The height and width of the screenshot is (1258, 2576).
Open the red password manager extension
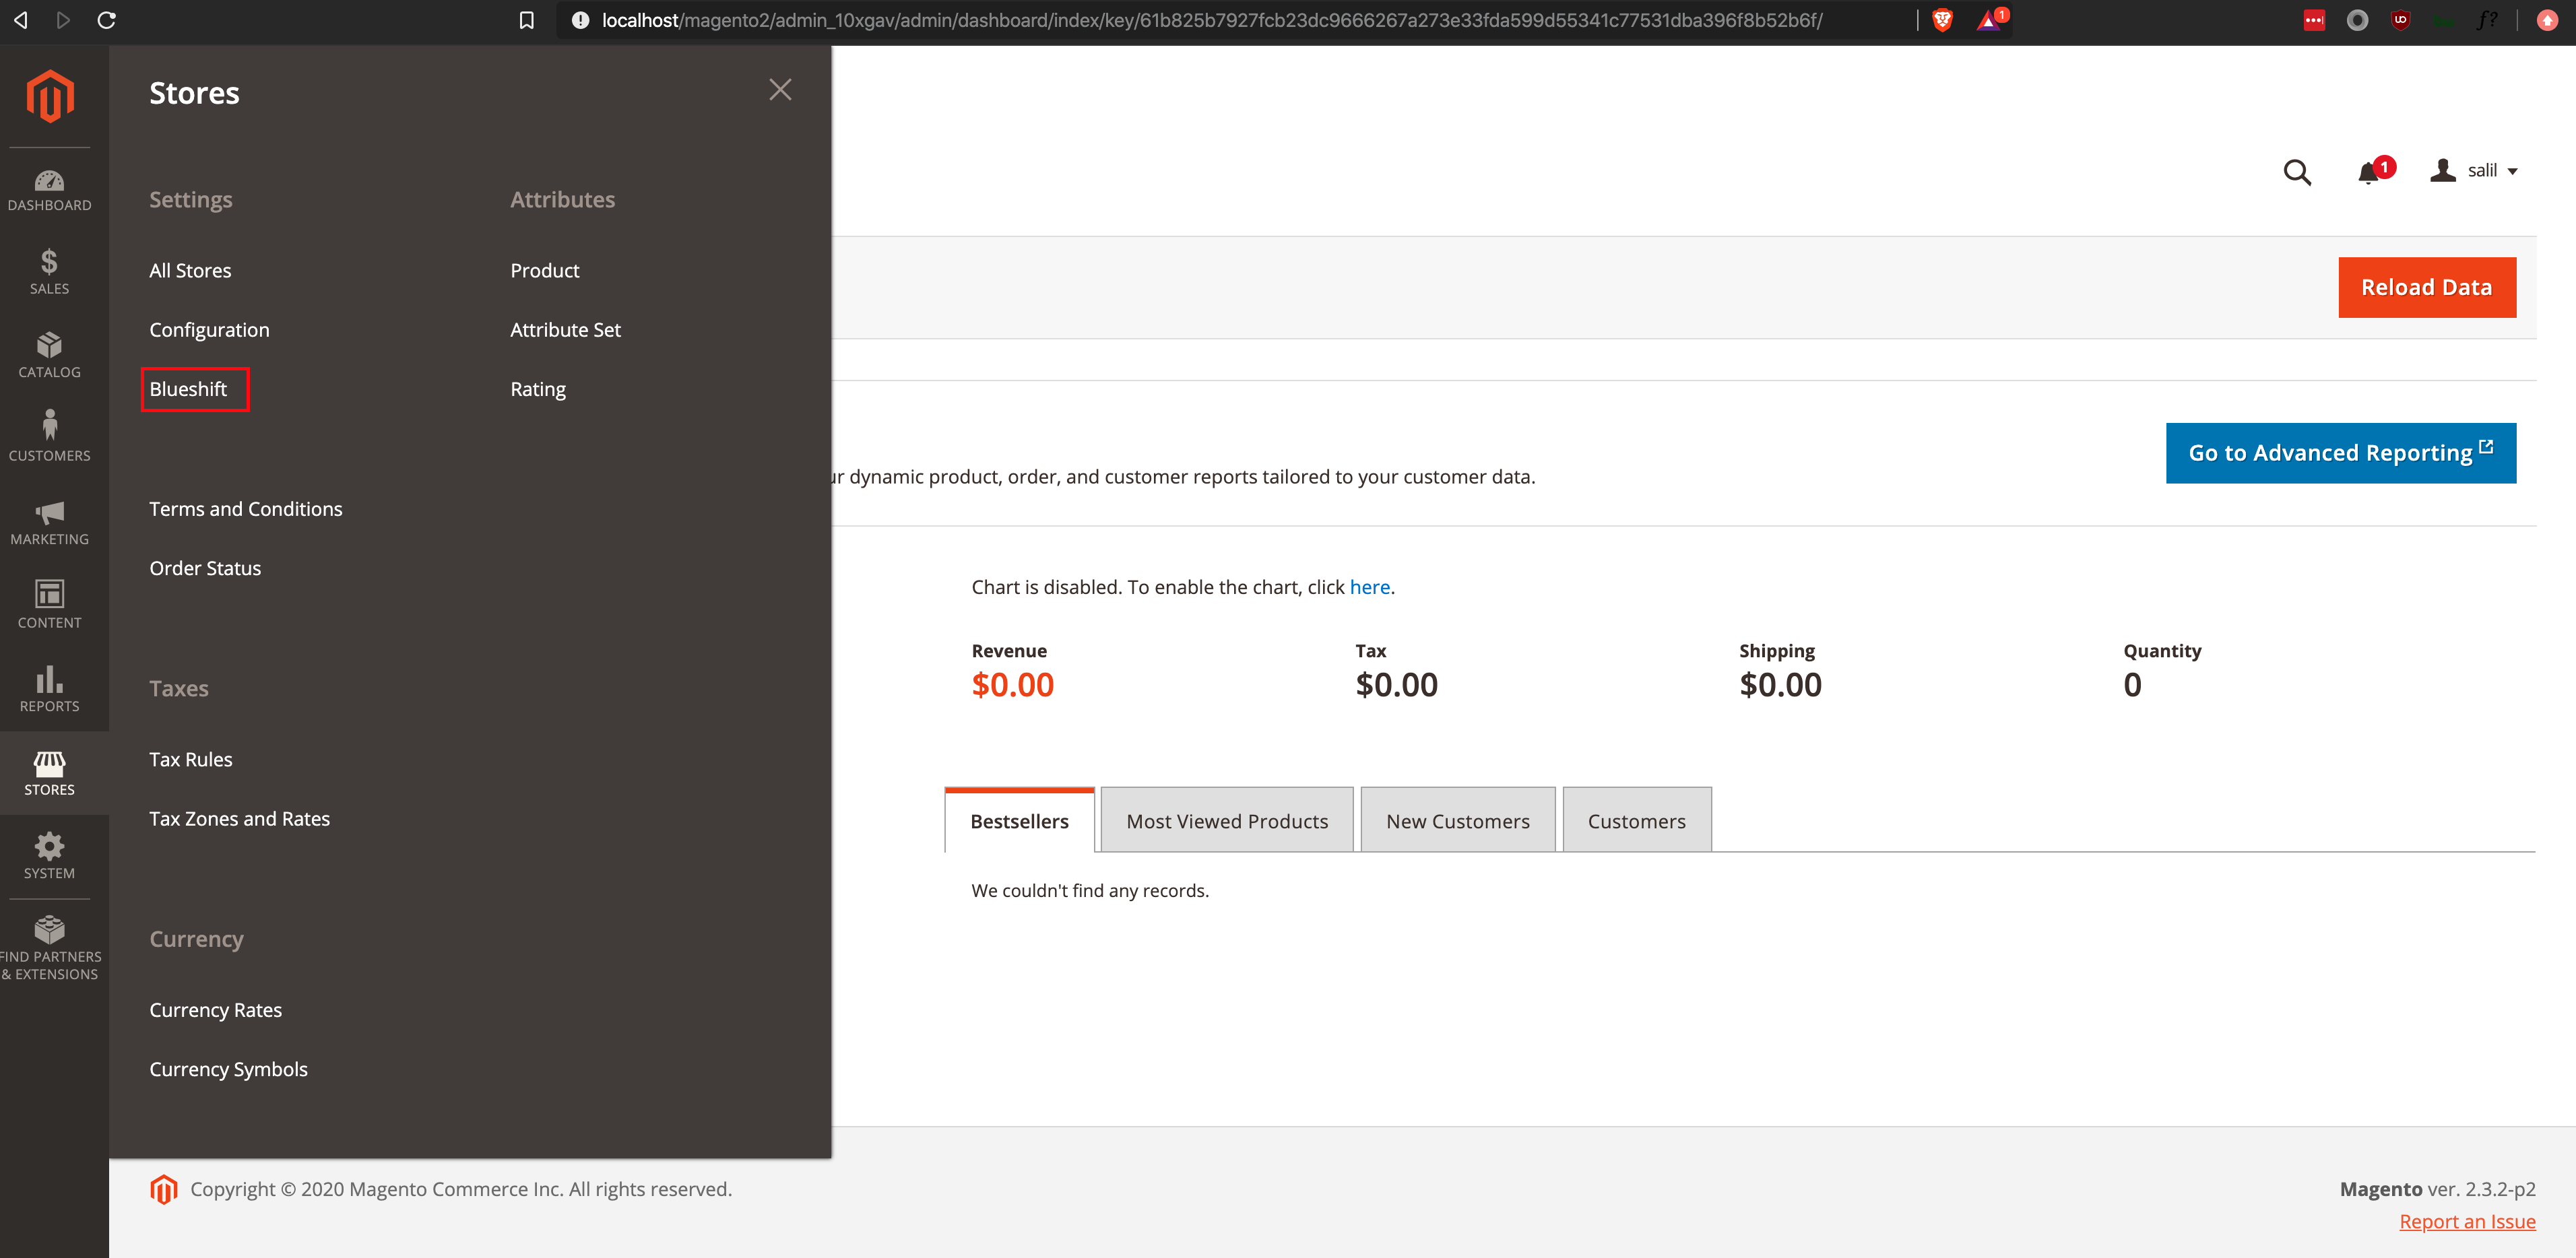click(2314, 20)
